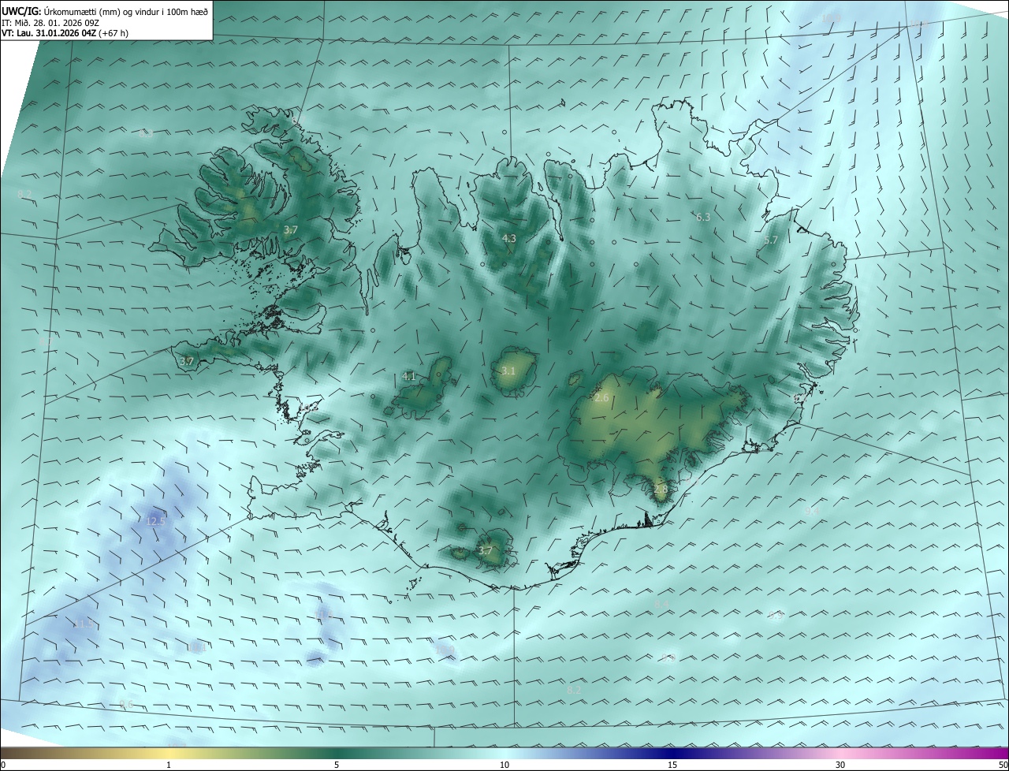Click the 2.6 value label
The image size is (1009, 771).
pos(601,398)
